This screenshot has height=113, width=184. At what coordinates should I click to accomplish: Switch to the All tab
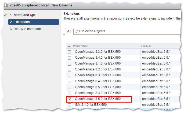(69, 31)
